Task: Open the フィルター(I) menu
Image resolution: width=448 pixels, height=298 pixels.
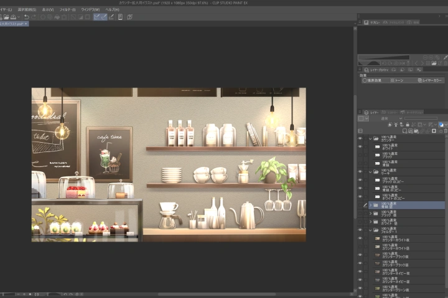Action: (67, 9)
